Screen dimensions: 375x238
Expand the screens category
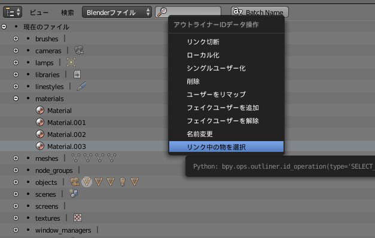tap(16, 206)
